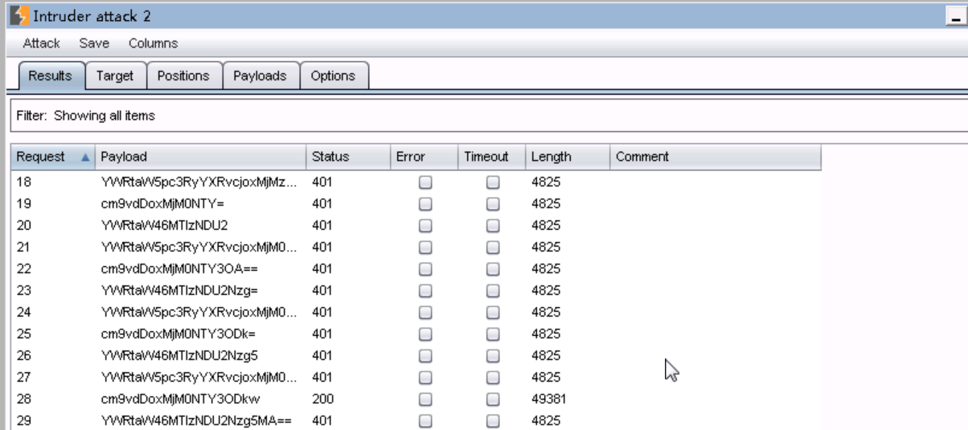968x430 pixels.
Task: Click the 200 status in request 28
Action: (x=322, y=399)
